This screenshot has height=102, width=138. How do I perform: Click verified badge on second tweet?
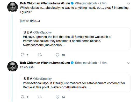[72, 63]
